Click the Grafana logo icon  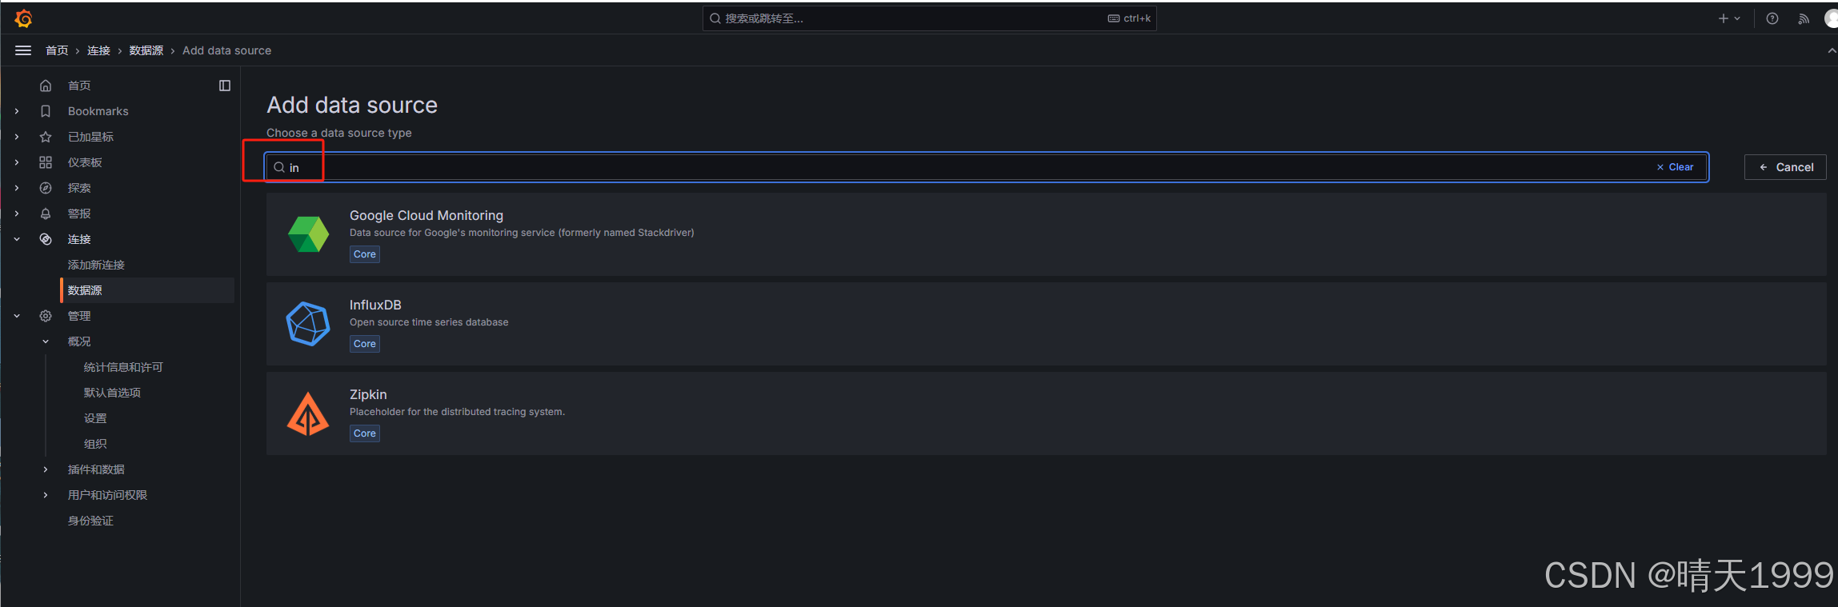[x=23, y=18]
